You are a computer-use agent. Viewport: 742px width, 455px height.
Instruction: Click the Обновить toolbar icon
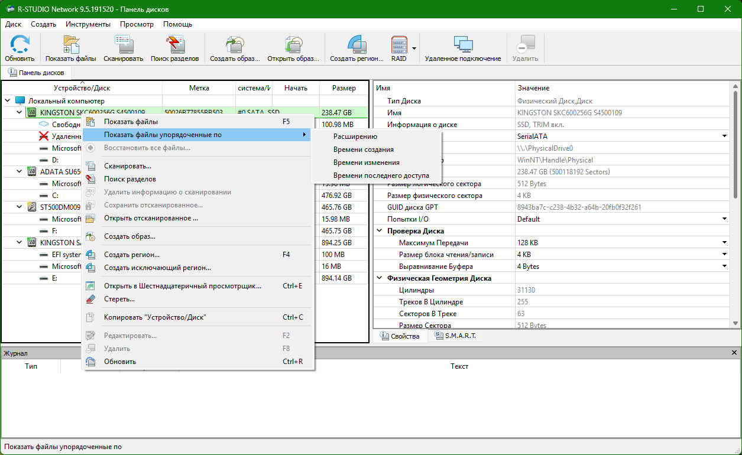coord(20,48)
